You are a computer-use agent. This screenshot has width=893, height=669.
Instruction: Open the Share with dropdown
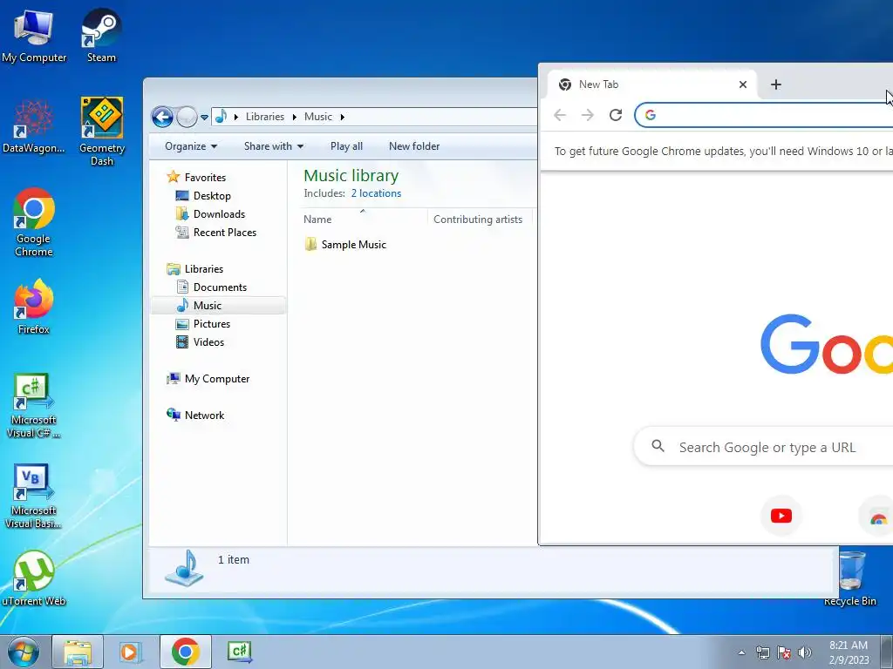coord(273,146)
